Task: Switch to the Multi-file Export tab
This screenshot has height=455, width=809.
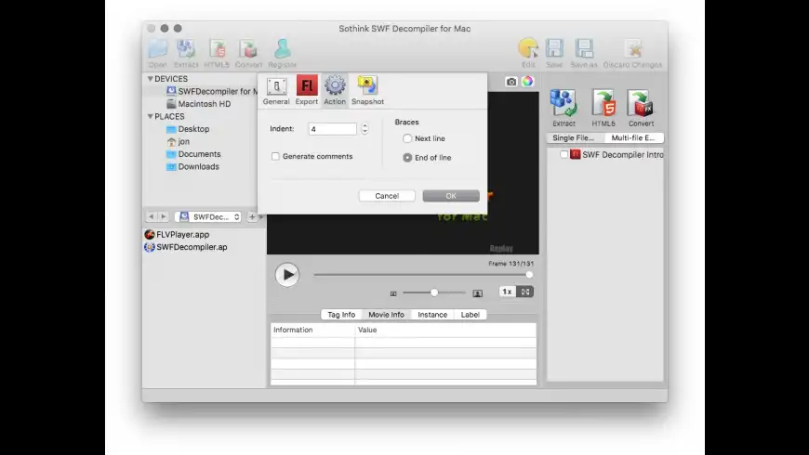Action: coord(633,137)
